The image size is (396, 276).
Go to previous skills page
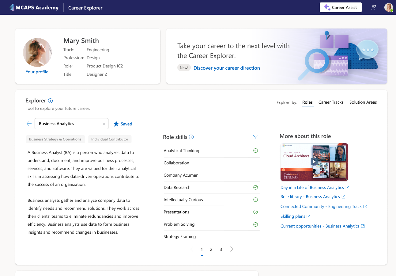point(192,249)
